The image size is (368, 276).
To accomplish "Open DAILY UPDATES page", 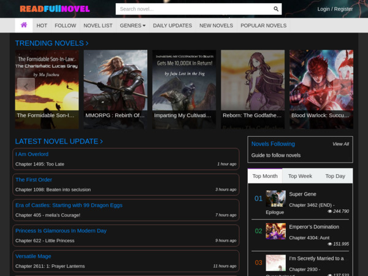I will coord(172,26).
